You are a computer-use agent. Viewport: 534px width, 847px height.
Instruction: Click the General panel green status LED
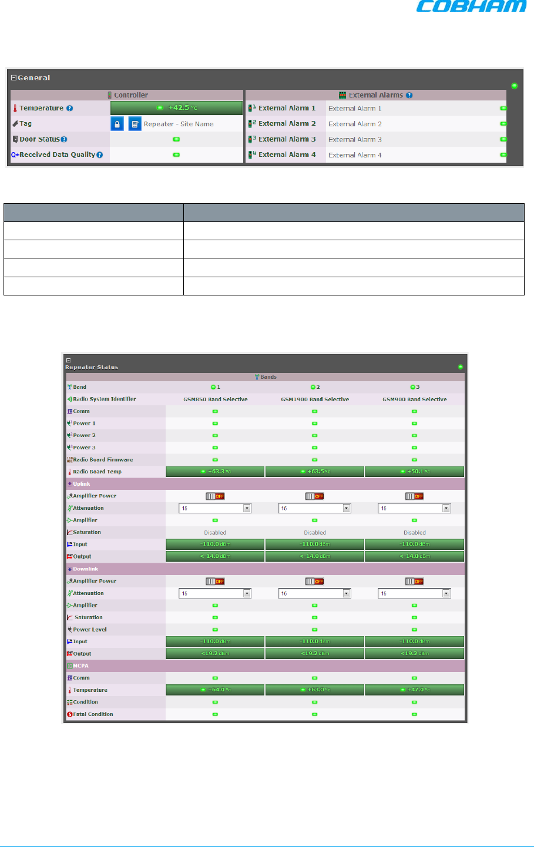point(515,86)
